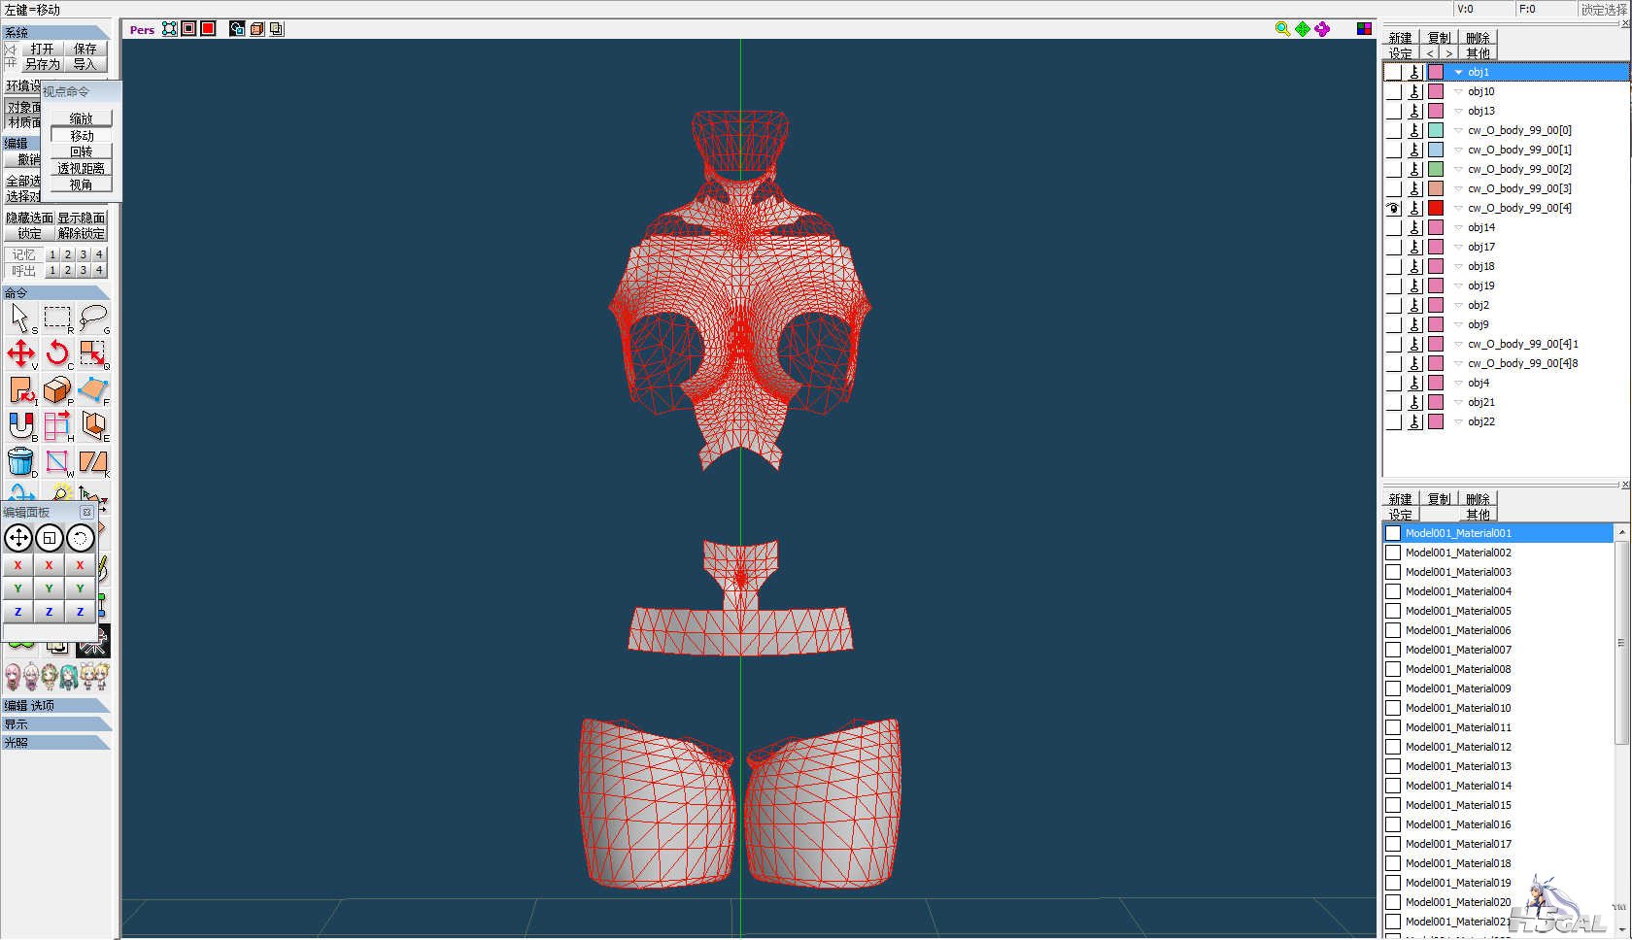Click the red color swatch of cw_O_body_99_00[4]
1632x940 pixels.
point(1436,208)
